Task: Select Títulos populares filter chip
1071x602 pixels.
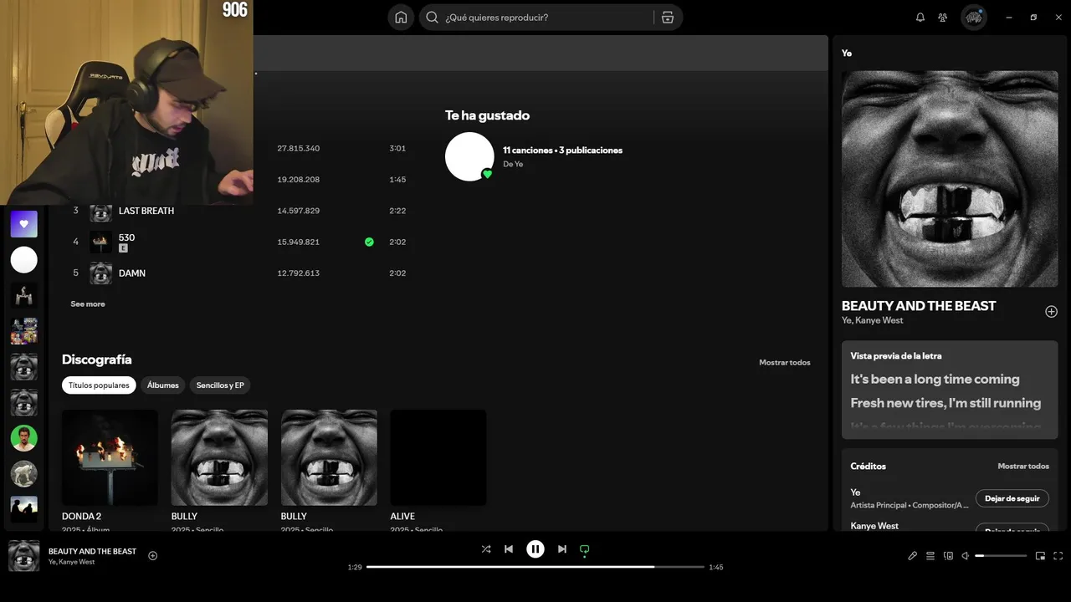Action: click(x=99, y=385)
